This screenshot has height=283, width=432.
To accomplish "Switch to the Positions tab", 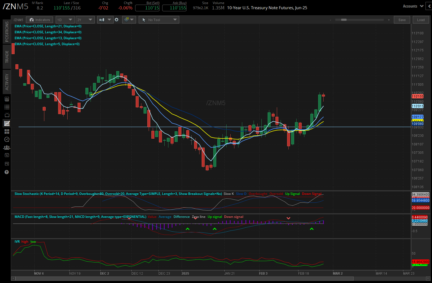I will (7, 31).
